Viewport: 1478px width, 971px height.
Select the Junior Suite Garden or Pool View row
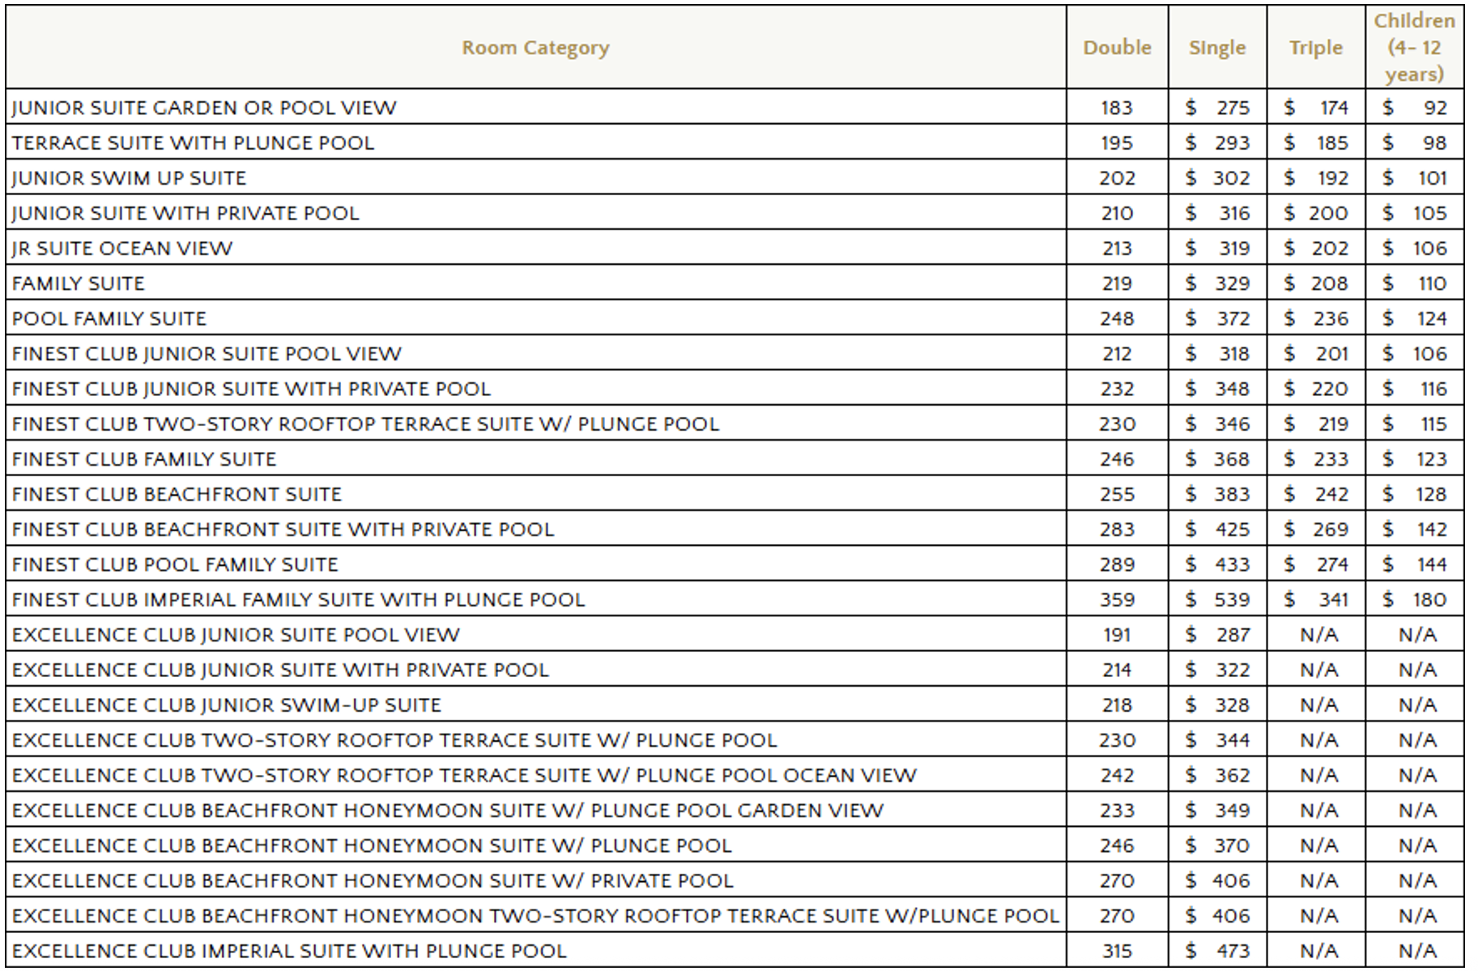[x=204, y=108]
